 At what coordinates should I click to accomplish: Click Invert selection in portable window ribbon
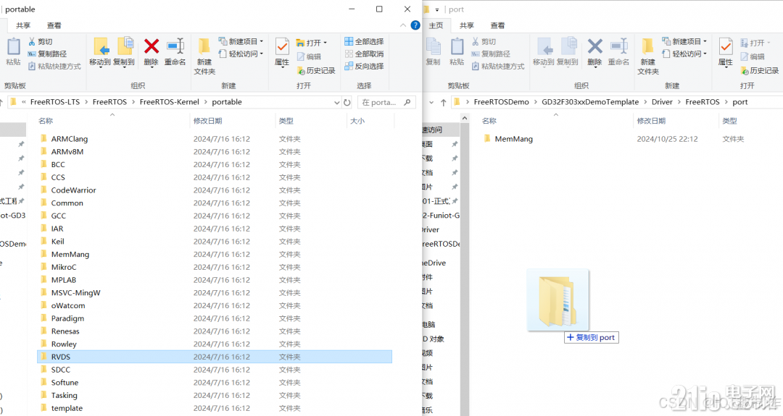pos(364,67)
